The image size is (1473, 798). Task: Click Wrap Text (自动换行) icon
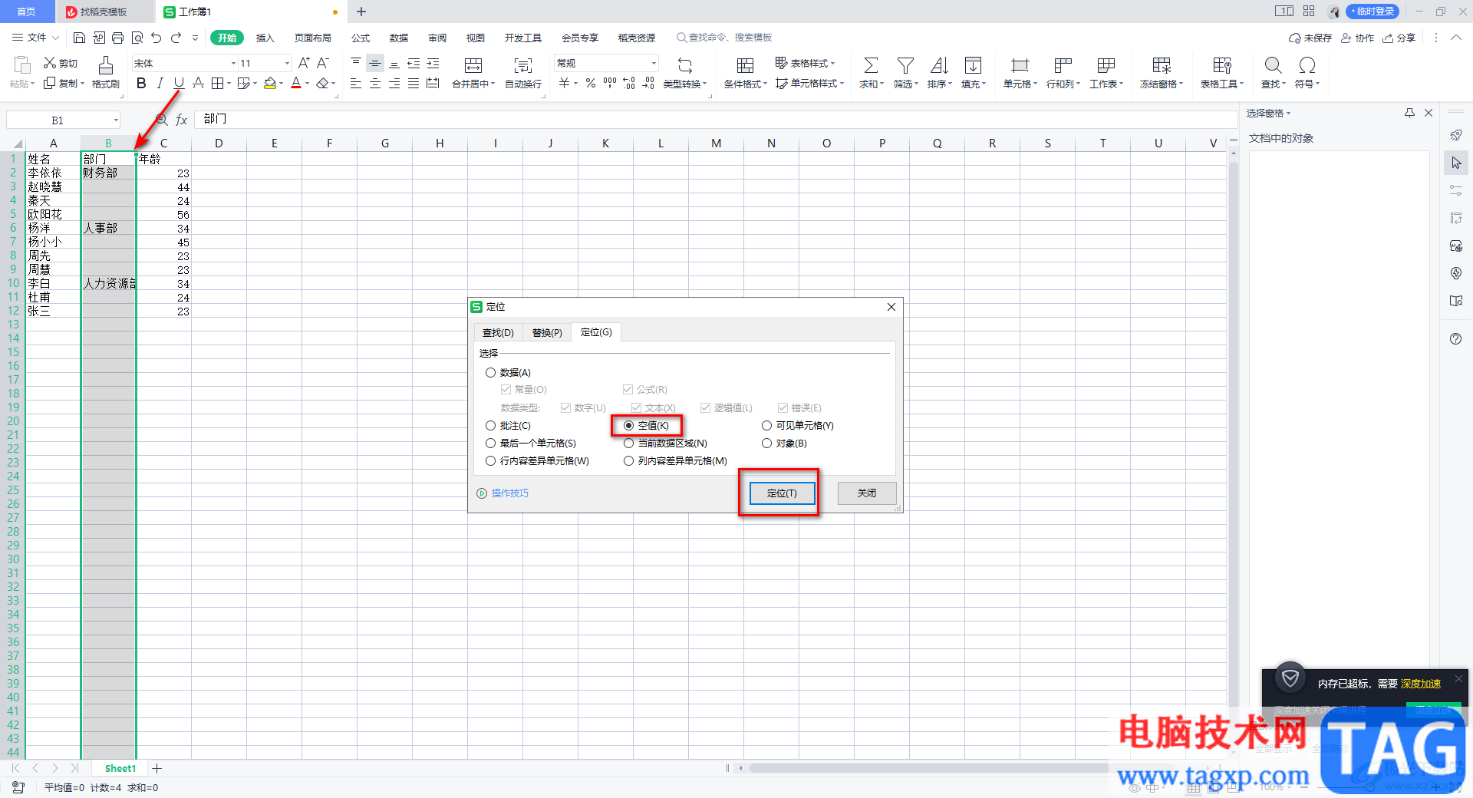coord(523,65)
